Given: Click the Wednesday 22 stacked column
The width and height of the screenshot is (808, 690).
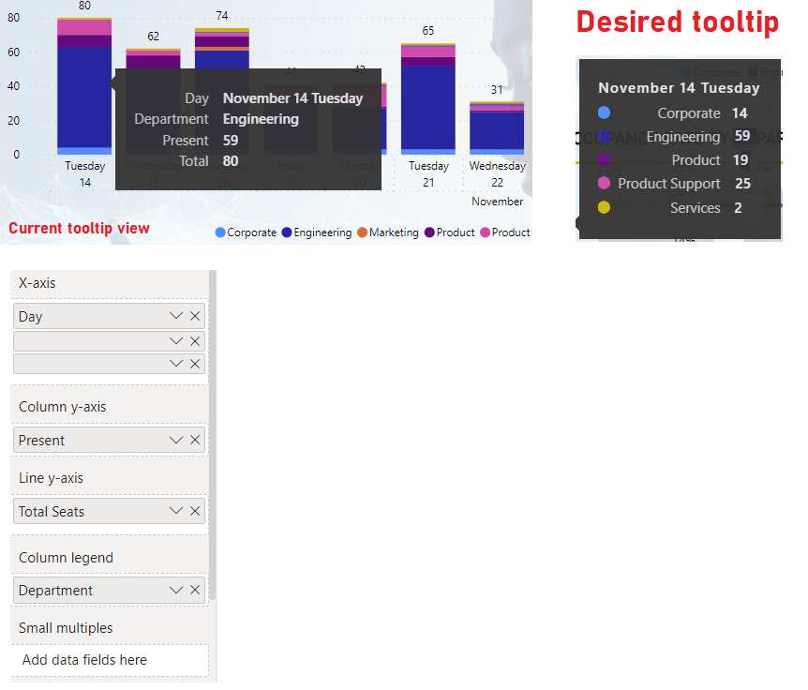Looking at the screenshot, I should 497,128.
